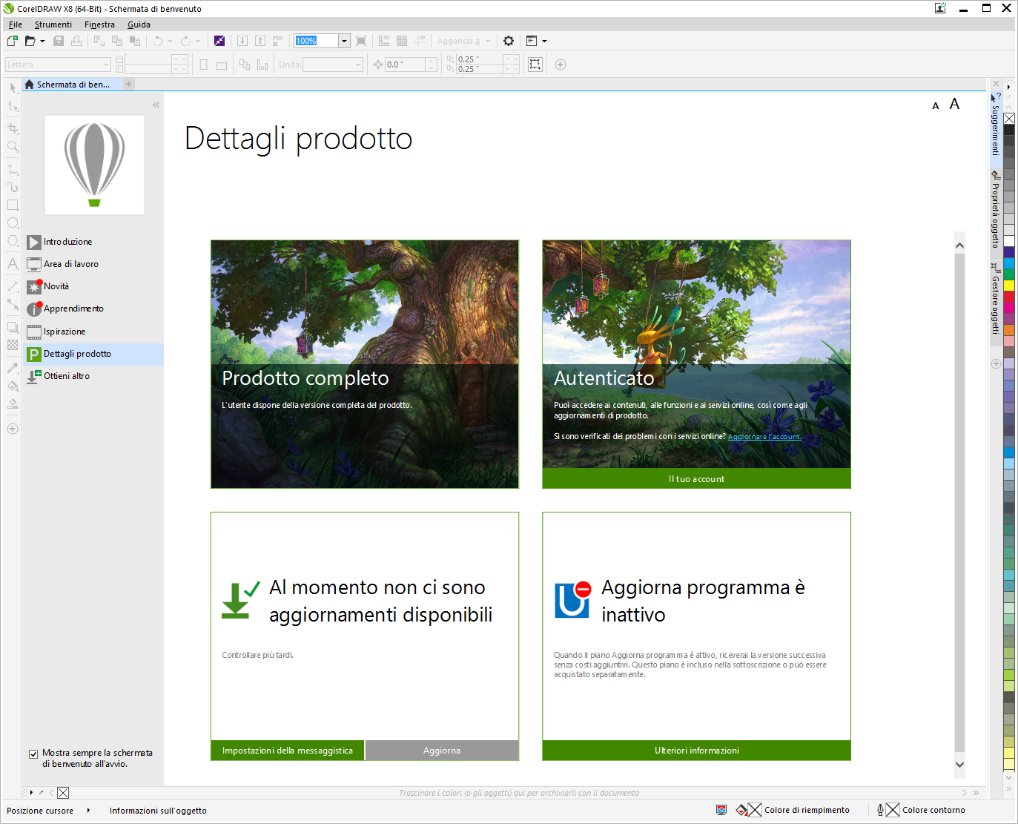Toggle the show grid icon
The image size is (1018, 824).
coord(402,41)
